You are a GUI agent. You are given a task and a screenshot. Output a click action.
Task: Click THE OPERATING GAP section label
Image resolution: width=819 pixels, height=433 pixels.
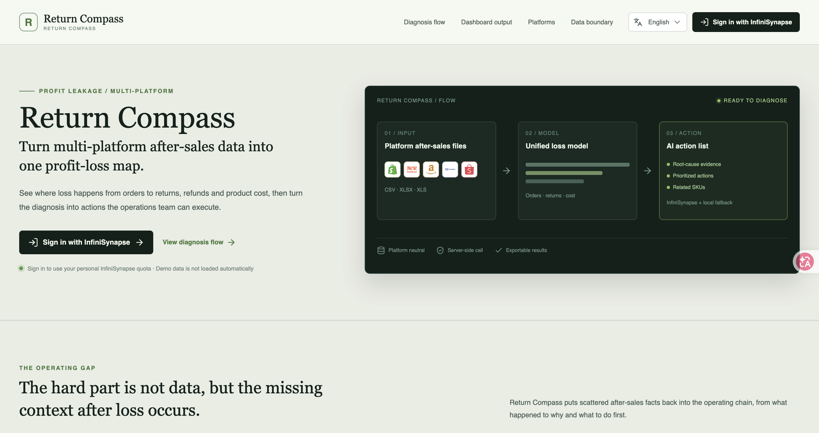(x=57, y=368)
